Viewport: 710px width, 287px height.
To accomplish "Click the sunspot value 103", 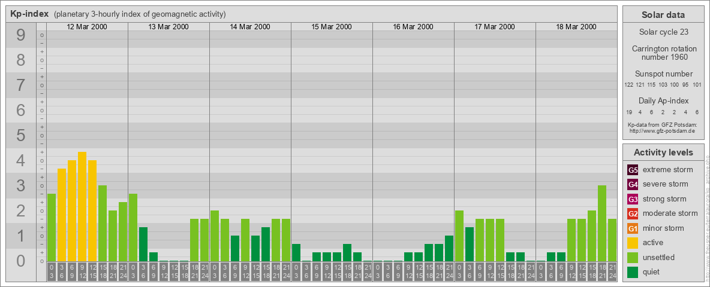I will pos(663,85).
